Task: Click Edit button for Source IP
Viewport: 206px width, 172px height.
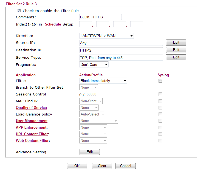Action: (x=176, y=43)
